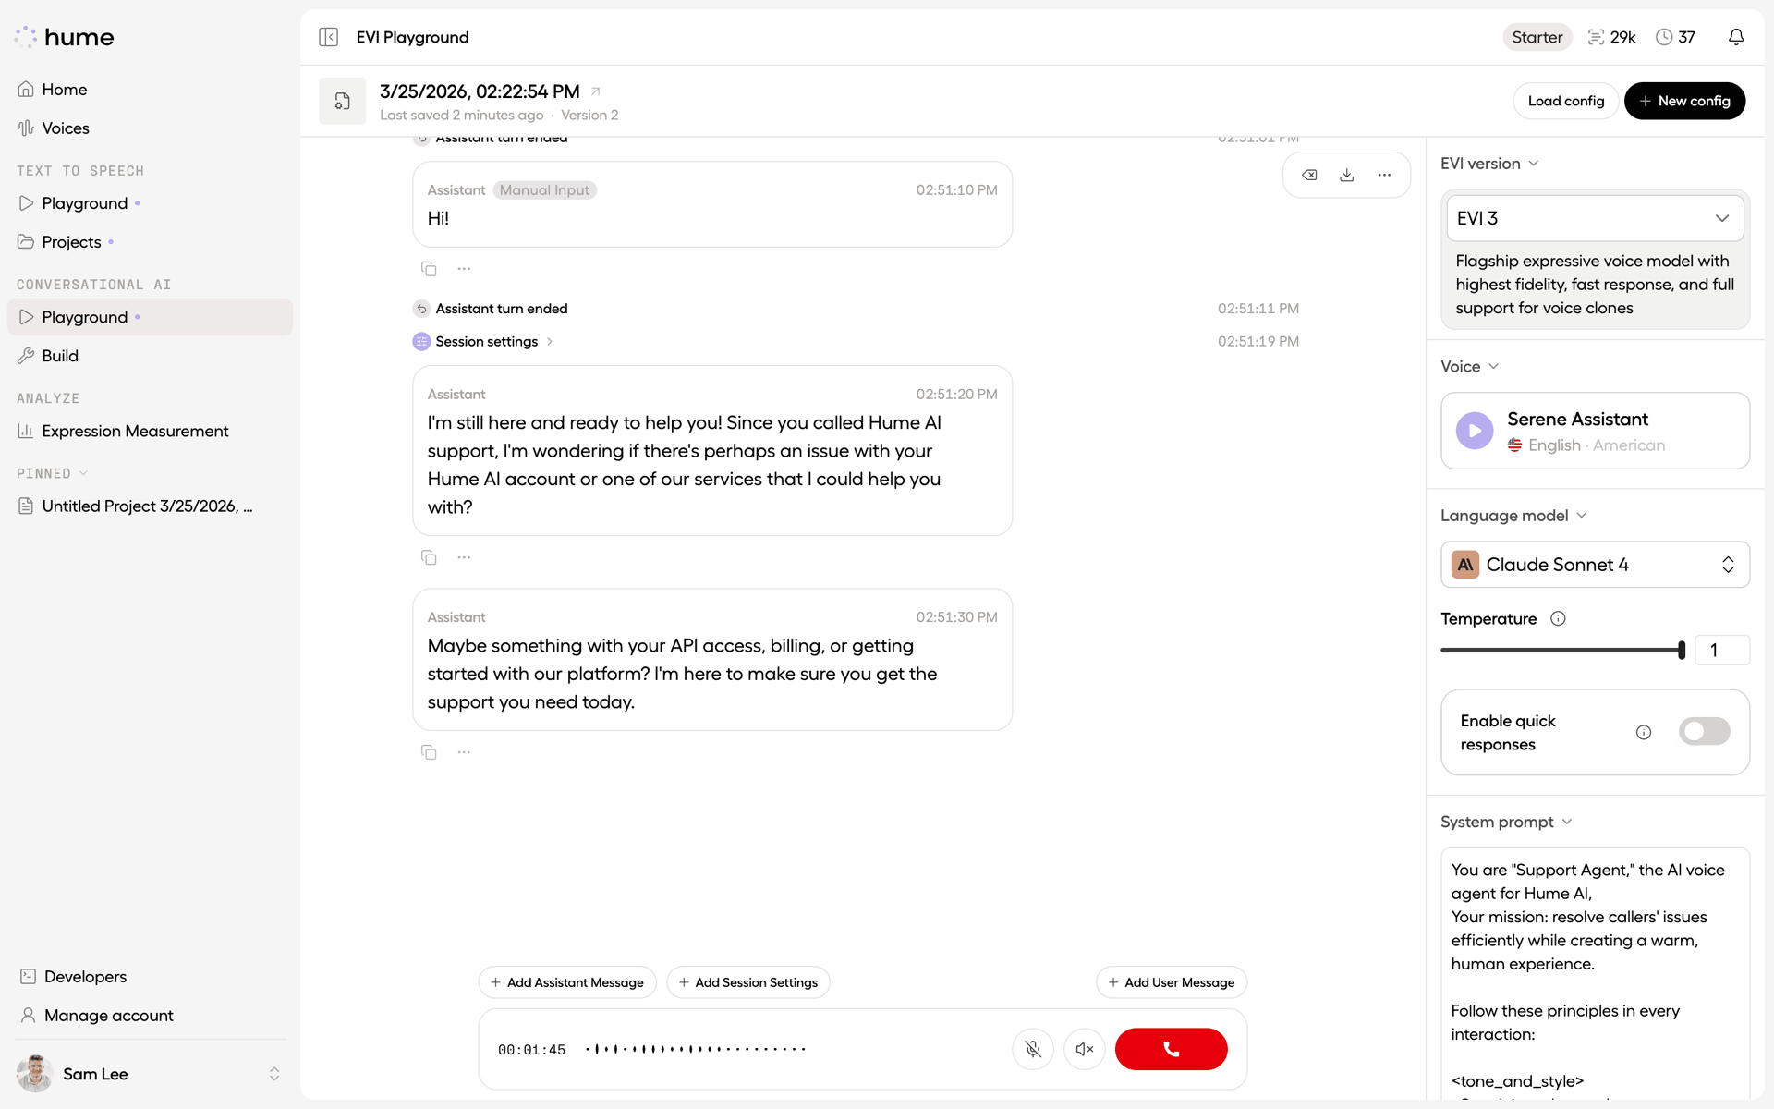The height and width of the screenshot is (1109, 1774).
Task: Collapse the sidebar panel icon
Action: (328, 37)
